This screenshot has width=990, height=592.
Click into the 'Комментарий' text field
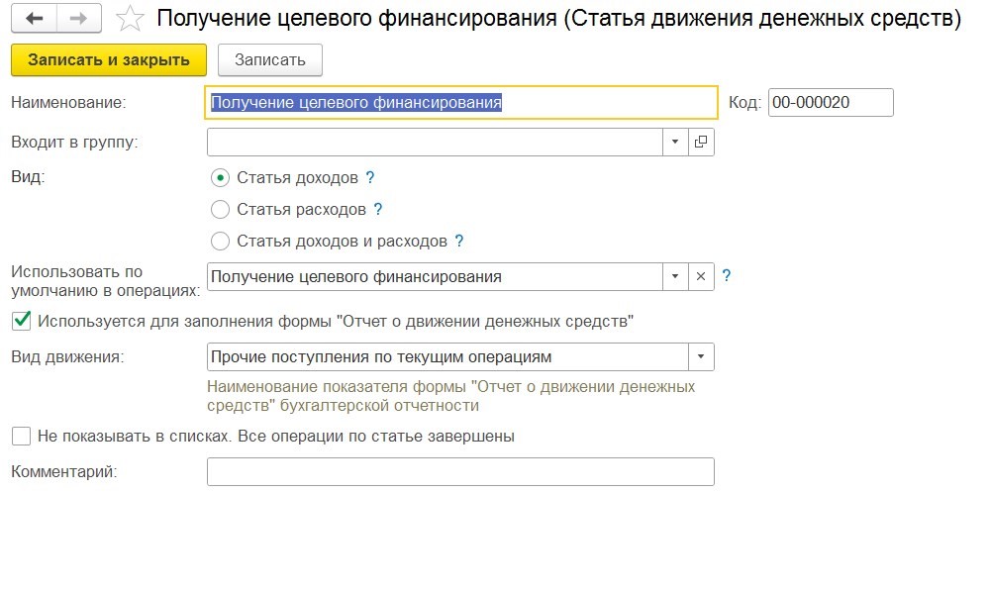click(x=460, y=472)
